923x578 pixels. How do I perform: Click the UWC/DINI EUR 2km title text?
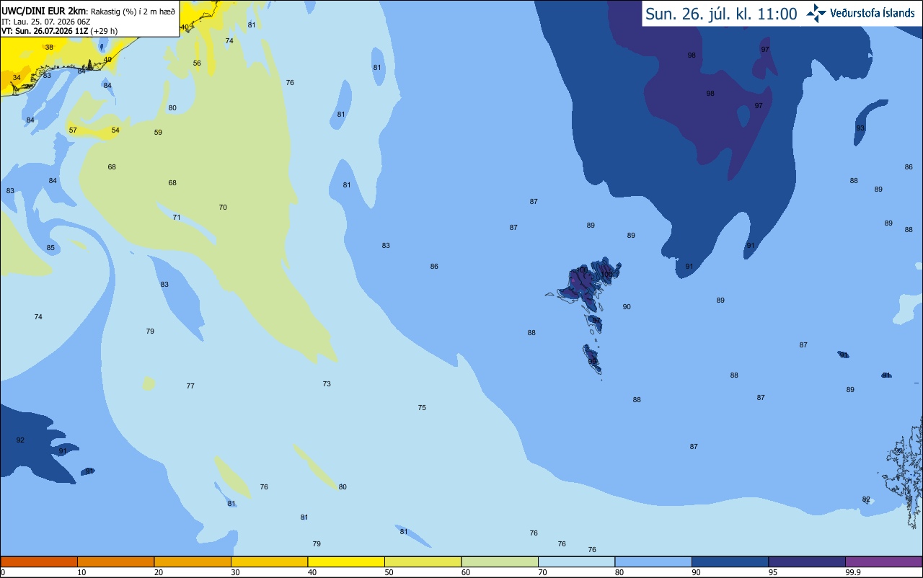point(44,11)
